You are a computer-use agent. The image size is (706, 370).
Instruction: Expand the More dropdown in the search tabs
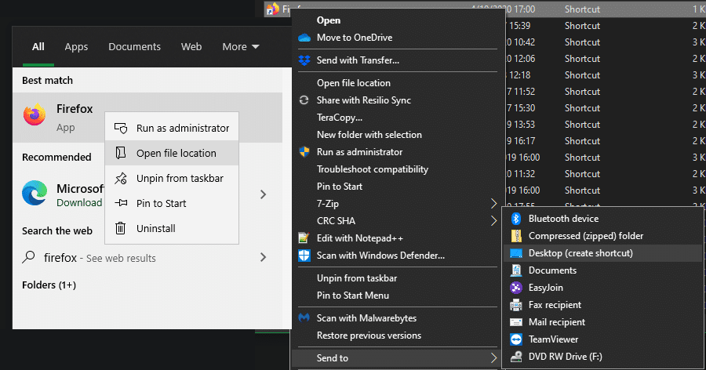click(x=241, y=47)
